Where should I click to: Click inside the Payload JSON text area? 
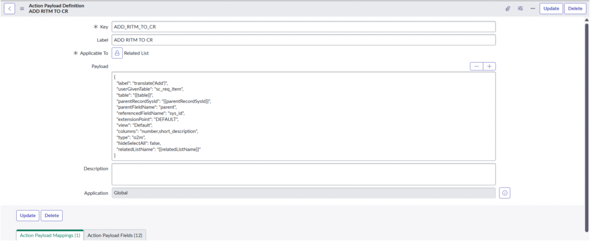[x=303, y=116]
